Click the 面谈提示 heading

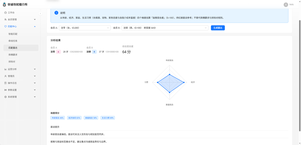pyautogui.click(x=55, y=127)
